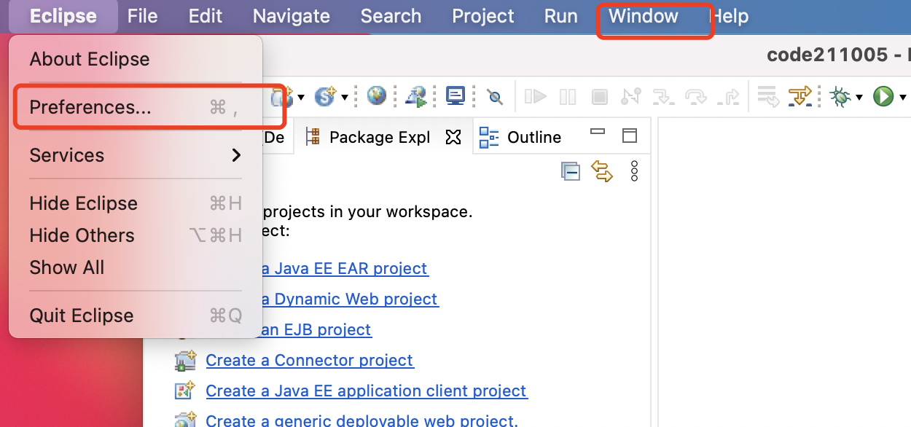911x427 pixels.
Task: Select Hide Eclipse menu entry
Action: 136,203
